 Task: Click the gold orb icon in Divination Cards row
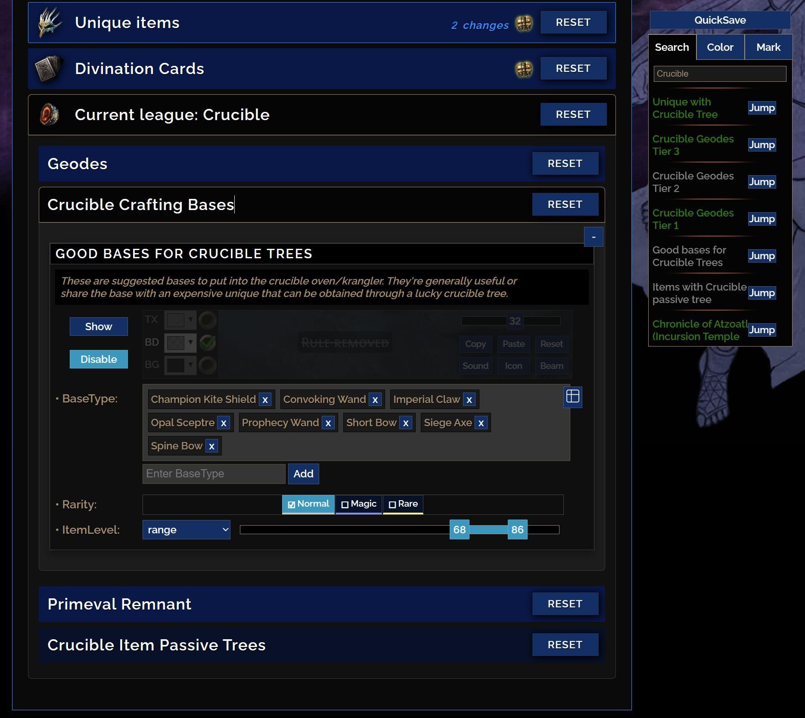[524, 69]
